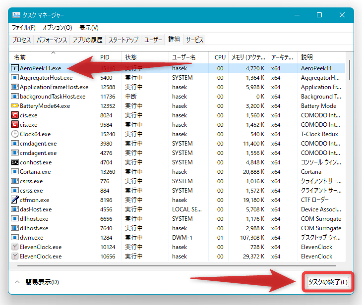Sort by the メモリ (アクテ... column header

(248, 57)
